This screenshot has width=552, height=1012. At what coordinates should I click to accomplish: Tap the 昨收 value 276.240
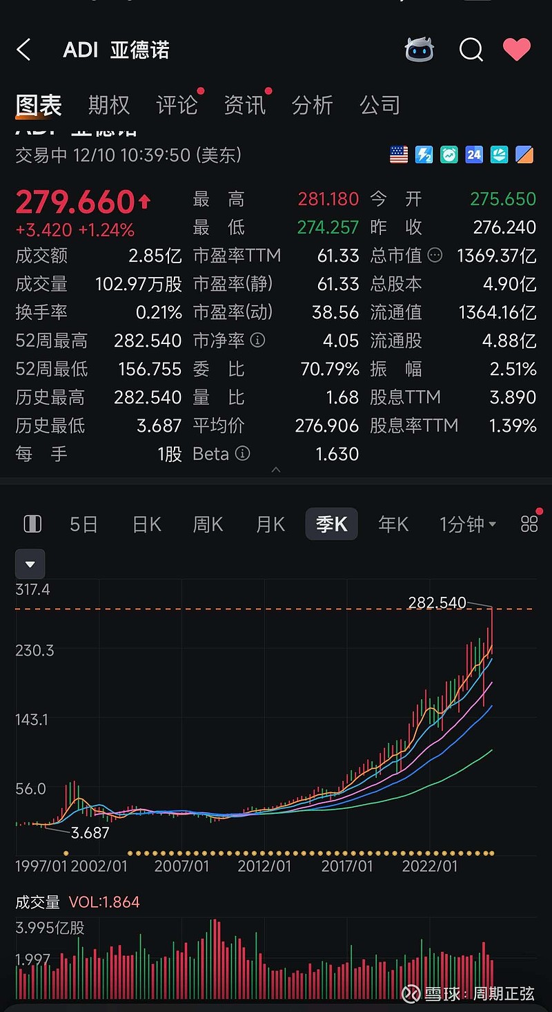(504, 227)
